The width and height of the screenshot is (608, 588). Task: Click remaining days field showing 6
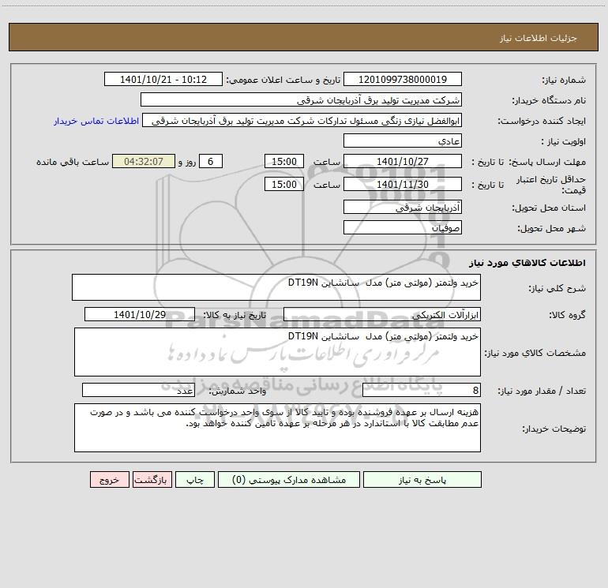211,161
